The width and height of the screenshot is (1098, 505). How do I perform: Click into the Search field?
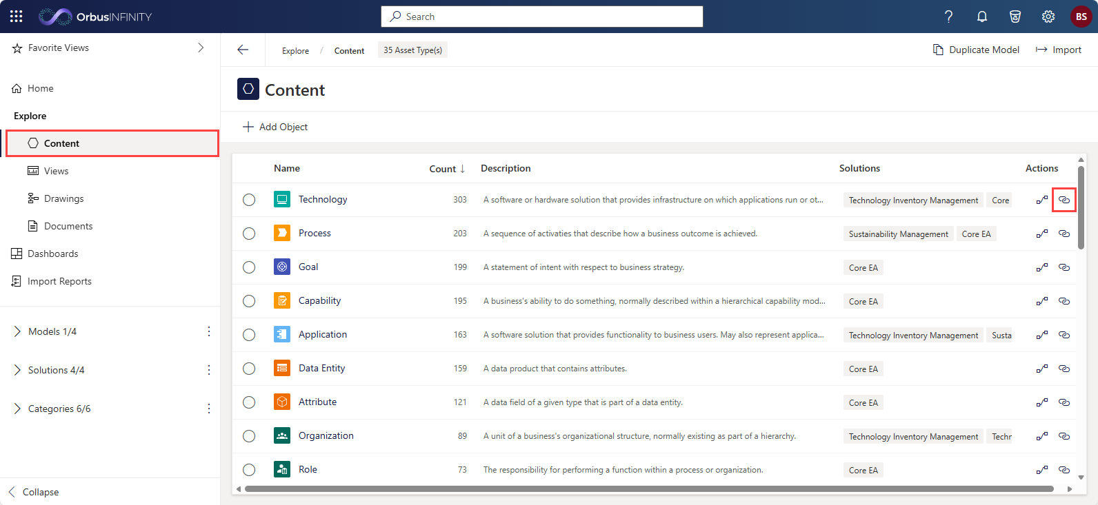(x=542, y=17)
